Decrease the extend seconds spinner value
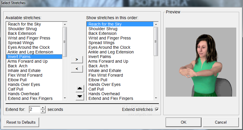Screen dimensions: 243x130 (43, 111)
